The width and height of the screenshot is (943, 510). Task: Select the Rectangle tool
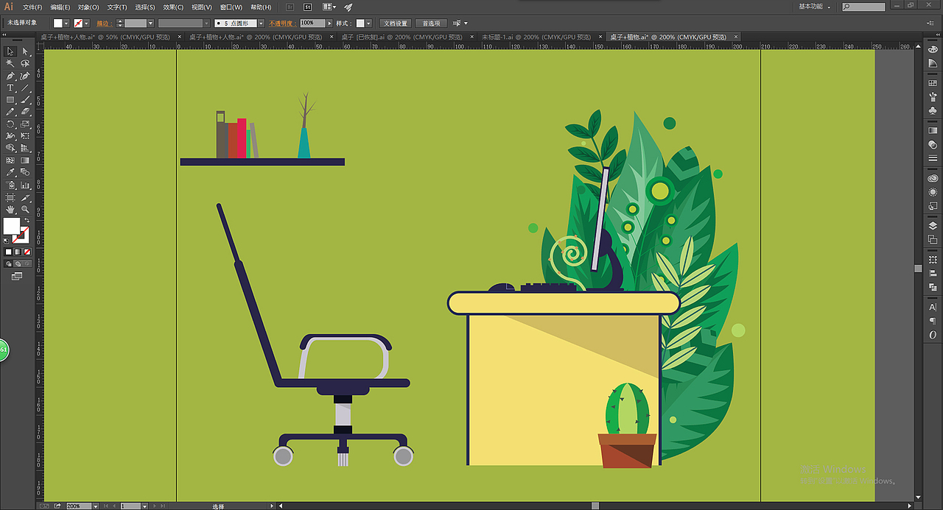coord(10,99)
